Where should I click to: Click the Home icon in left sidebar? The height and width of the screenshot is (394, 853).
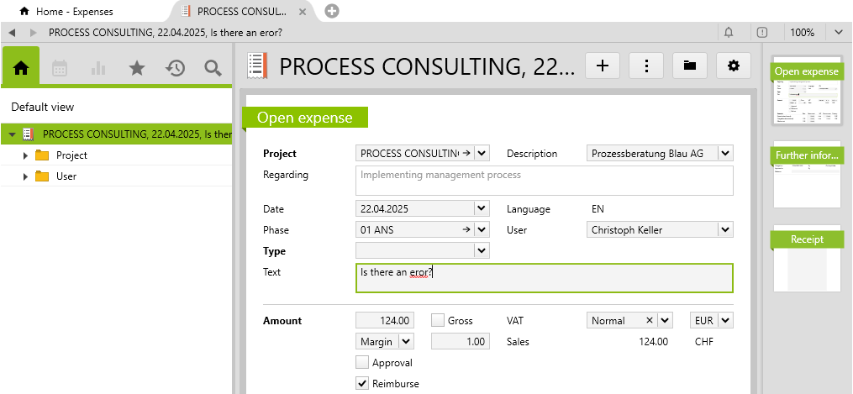click(21, 68)
